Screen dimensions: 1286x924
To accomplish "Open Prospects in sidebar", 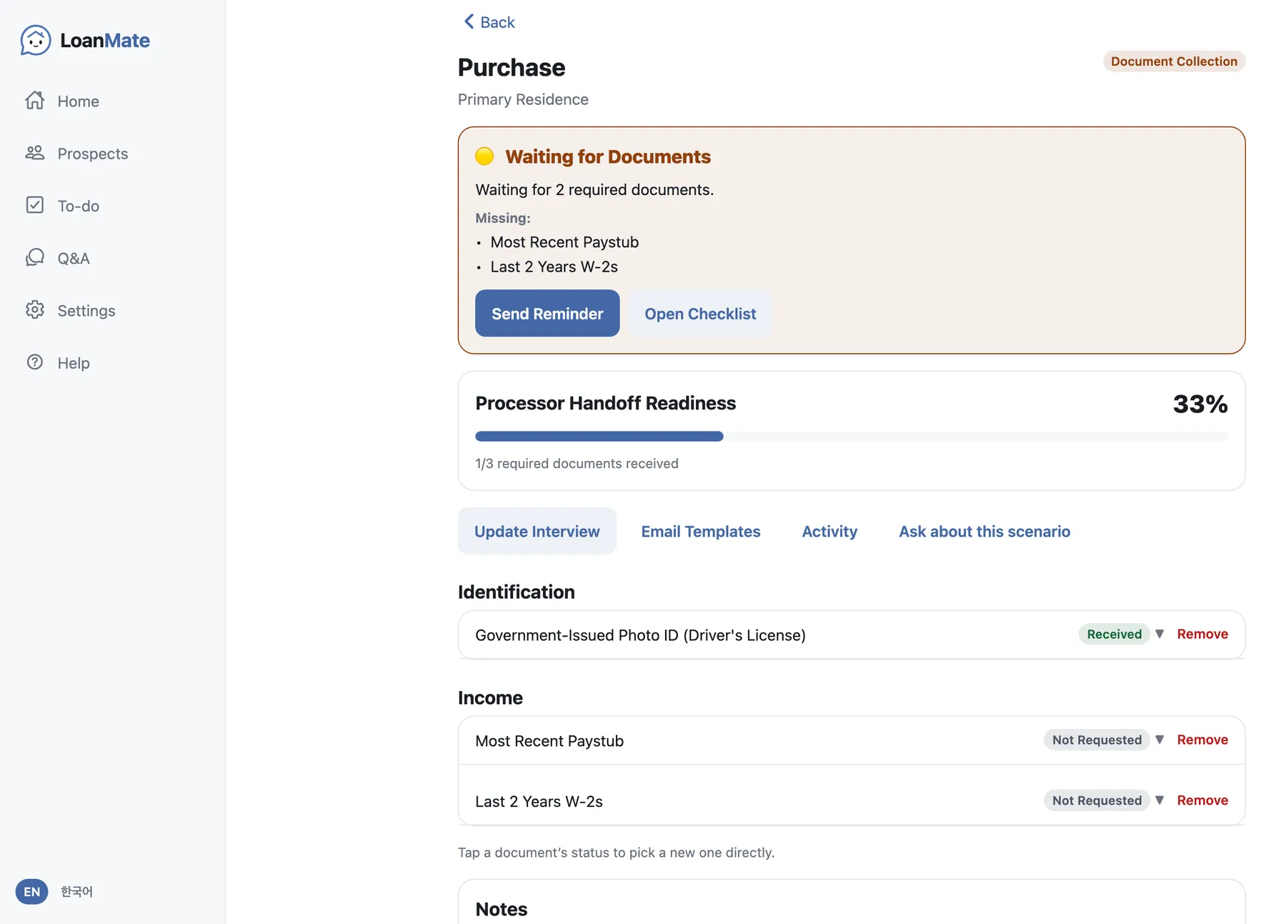I will coord(93,153).
